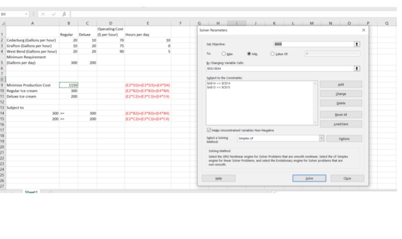Click the Changing Variable Cells range selector icon

click(x=357, y=69)
